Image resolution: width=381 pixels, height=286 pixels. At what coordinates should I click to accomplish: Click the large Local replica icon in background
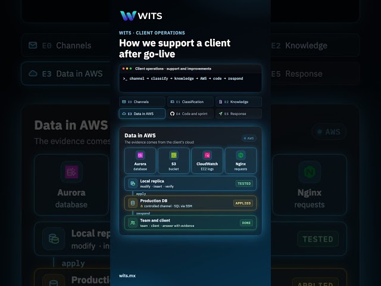point(54,239)
